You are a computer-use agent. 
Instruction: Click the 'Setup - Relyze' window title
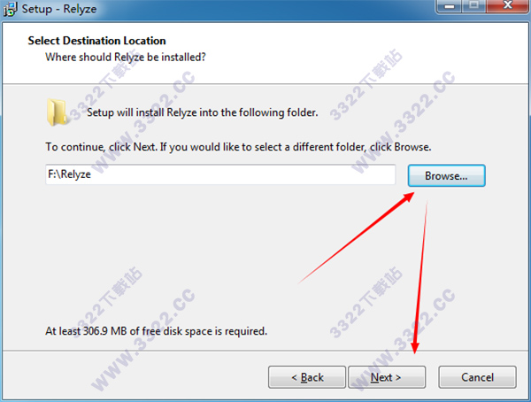coord(59,9)
